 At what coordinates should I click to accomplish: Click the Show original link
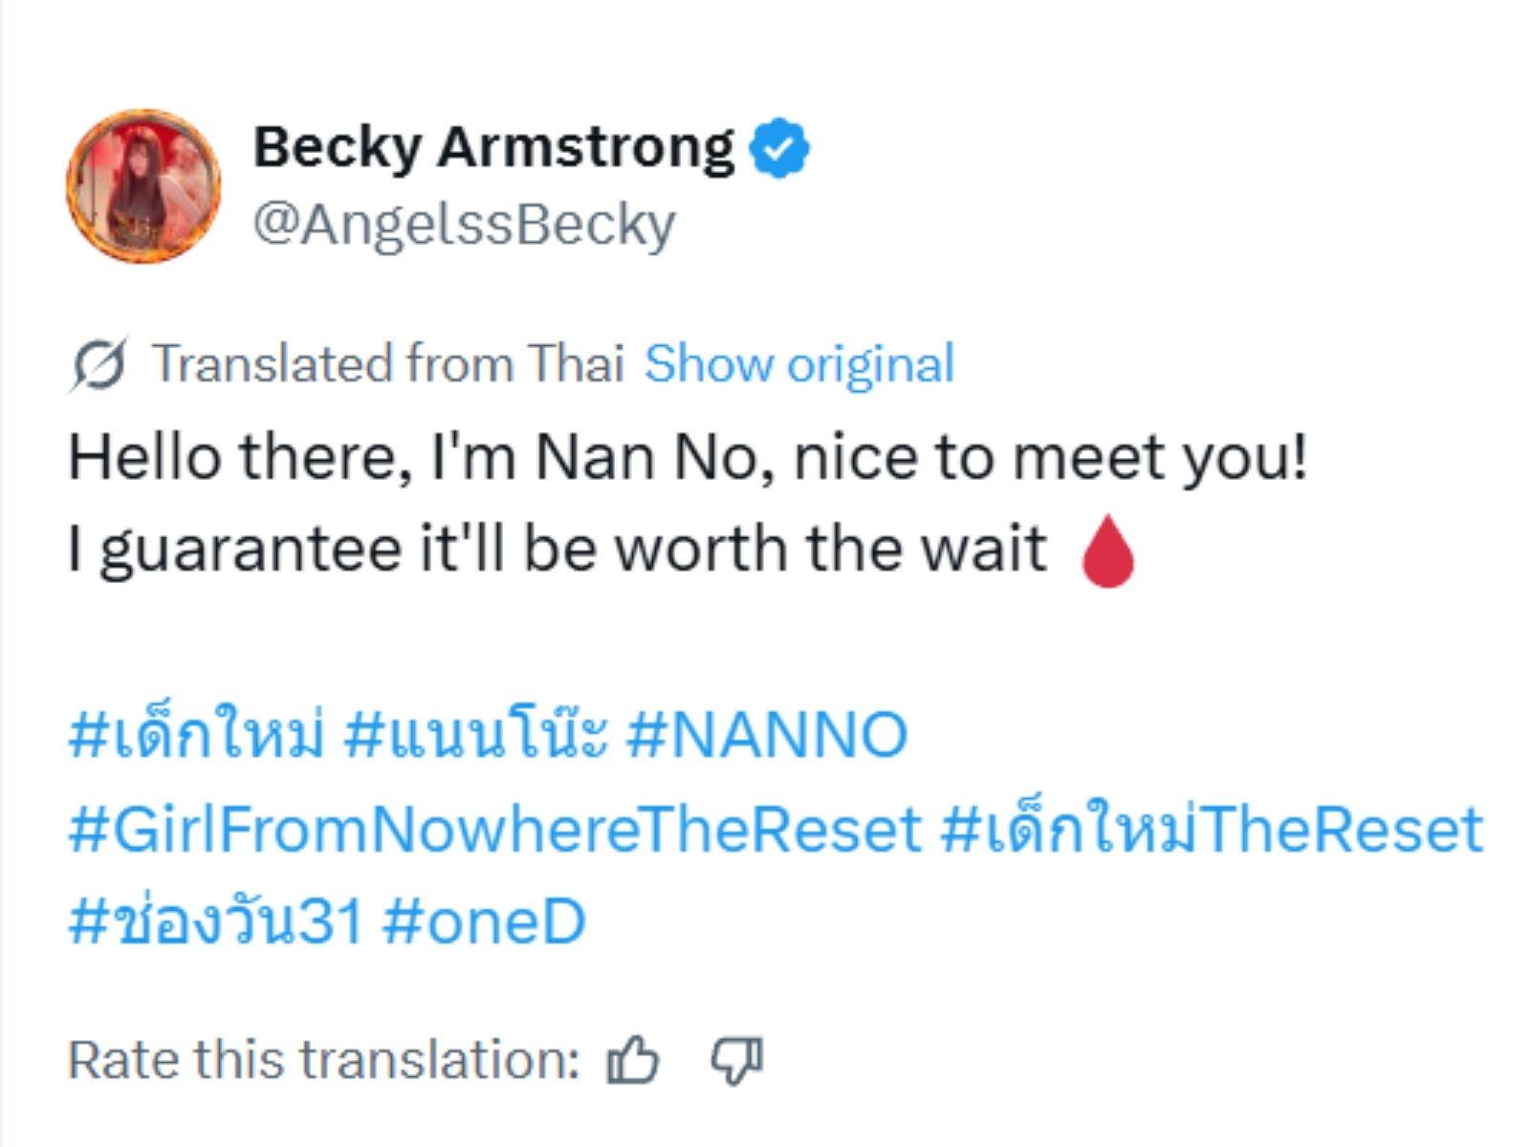[798, 364]
